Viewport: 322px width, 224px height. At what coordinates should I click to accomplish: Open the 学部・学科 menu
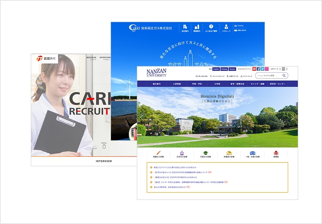(x=197, y=84)
